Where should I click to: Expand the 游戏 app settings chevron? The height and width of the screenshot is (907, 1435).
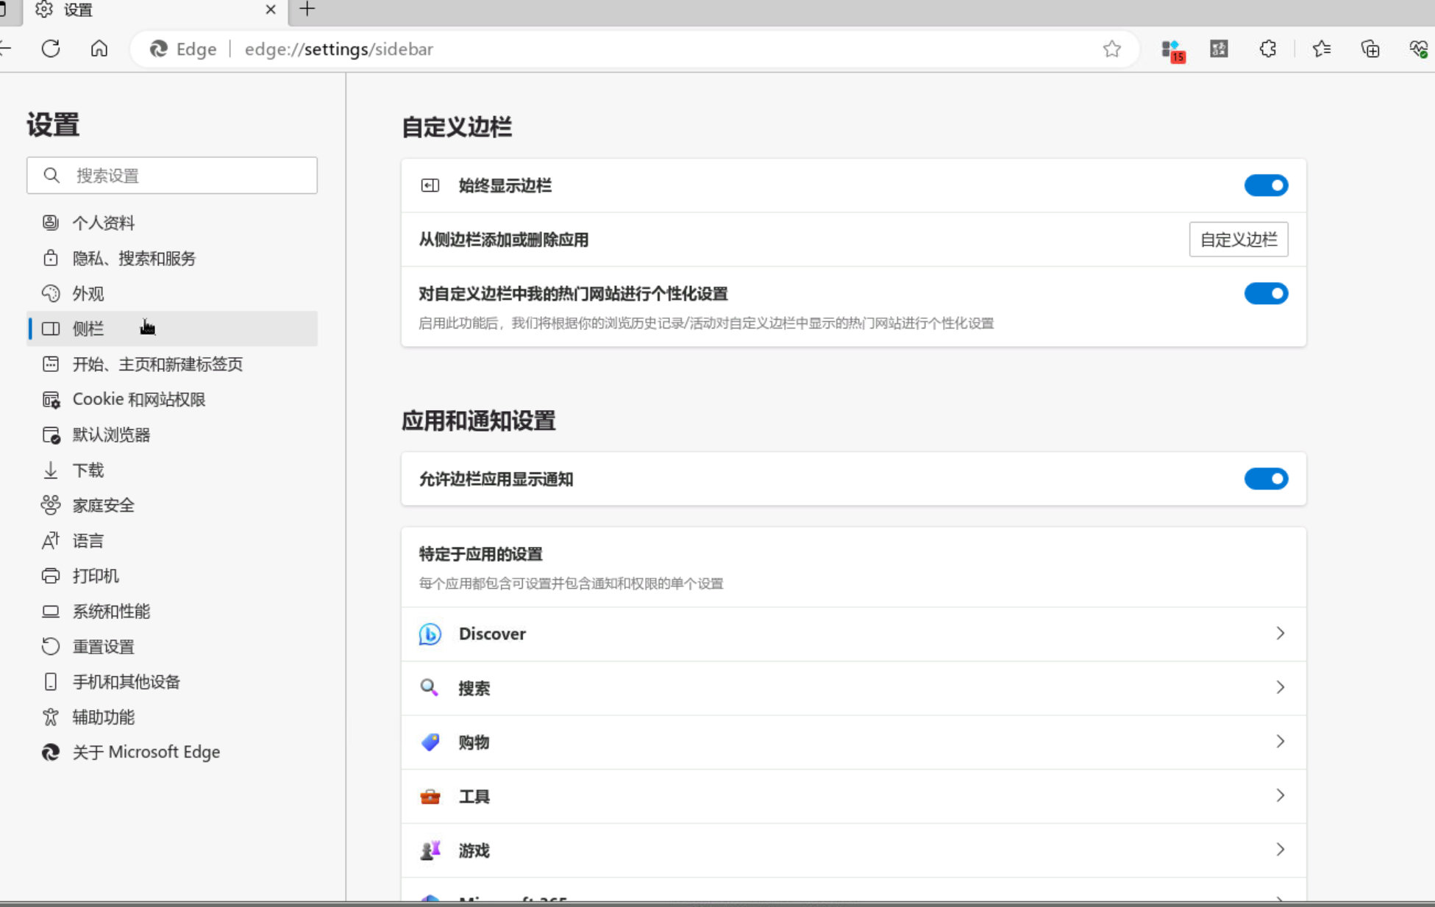click(1280, 850)
